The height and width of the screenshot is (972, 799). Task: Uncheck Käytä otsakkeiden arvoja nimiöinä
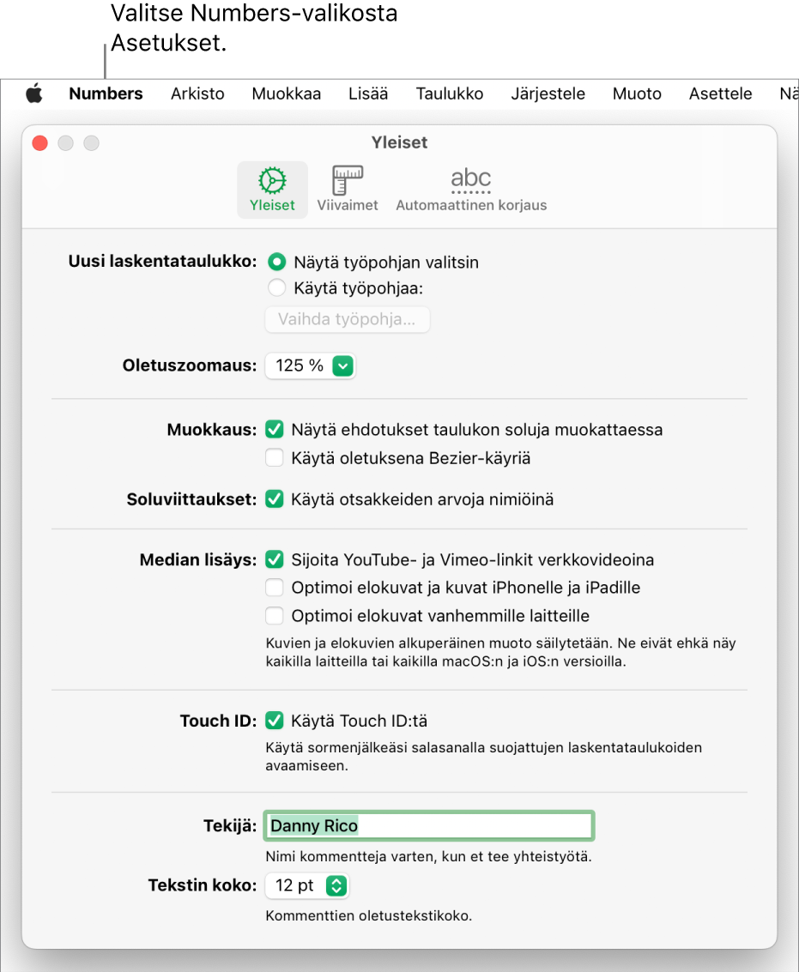click(275, 498)
